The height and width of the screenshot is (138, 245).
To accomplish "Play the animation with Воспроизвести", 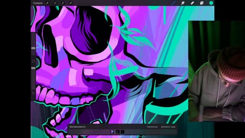I will pos(77,127).
